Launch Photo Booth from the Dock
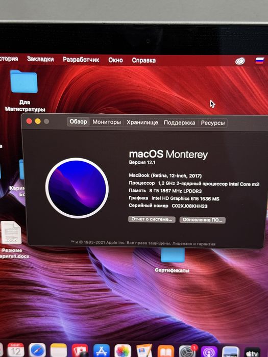 tap(80, 351)
